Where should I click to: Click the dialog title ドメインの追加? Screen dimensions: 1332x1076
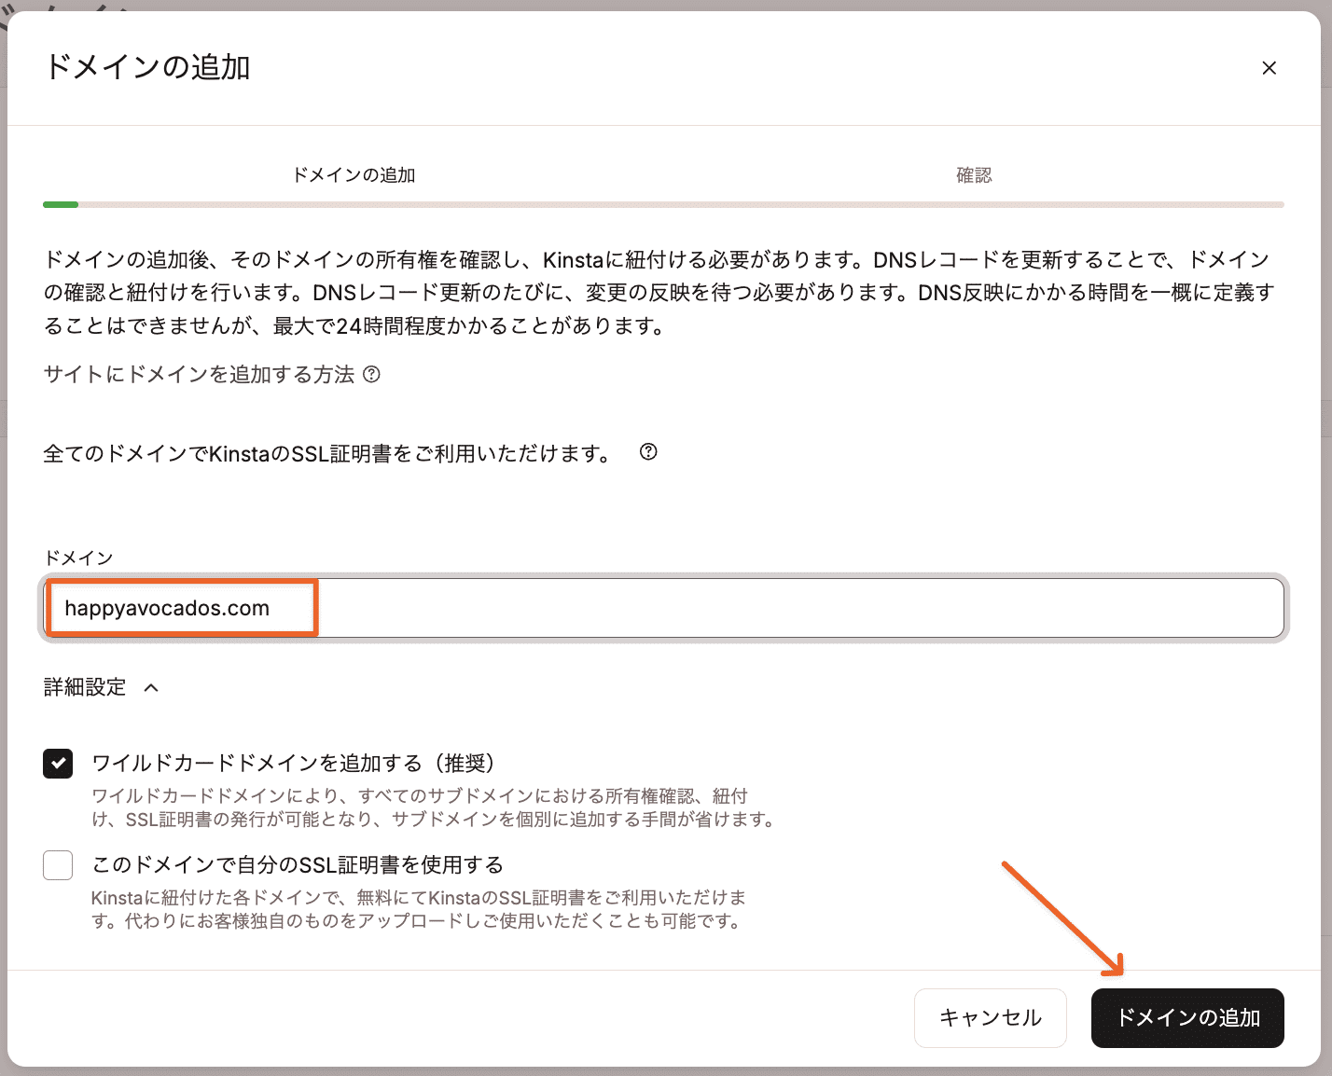[146, 67]
